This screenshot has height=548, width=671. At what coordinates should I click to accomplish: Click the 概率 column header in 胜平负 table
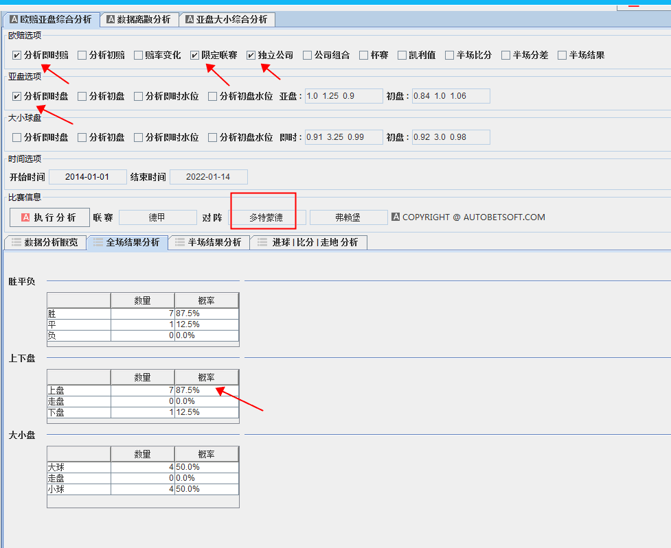(x=206, y=300)
